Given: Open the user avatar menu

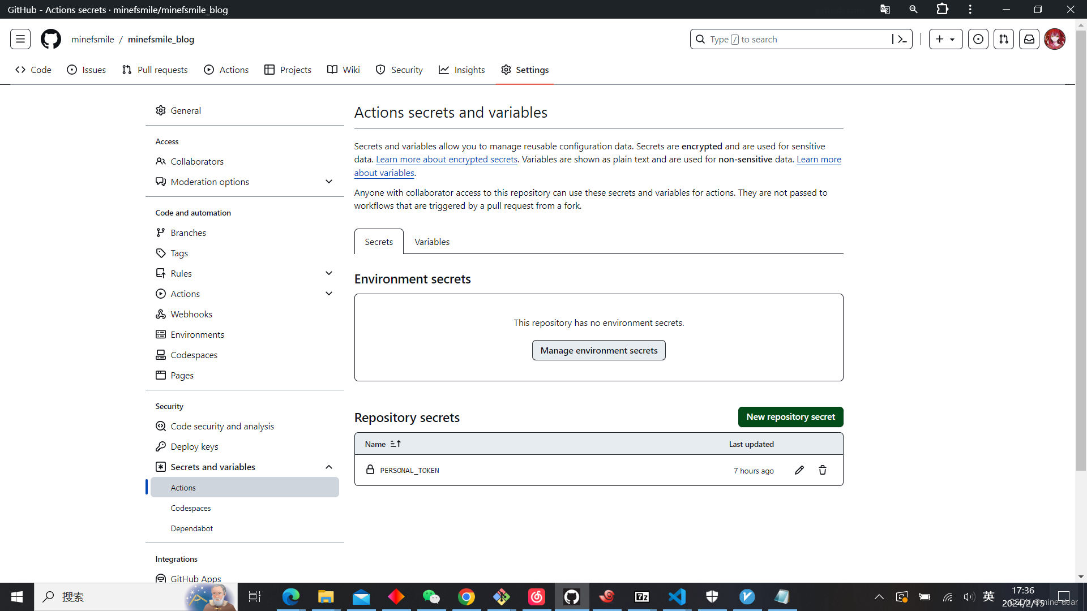Looking at the screenshot, I should click(x=1054, y=39).
